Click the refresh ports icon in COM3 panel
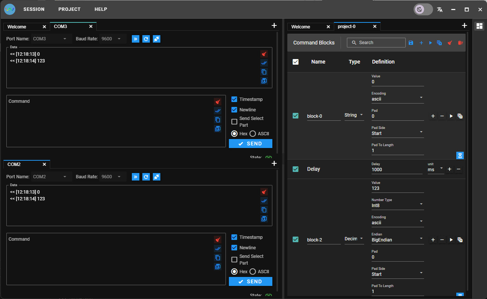The image size is (487, 299). tap(146, 39)
